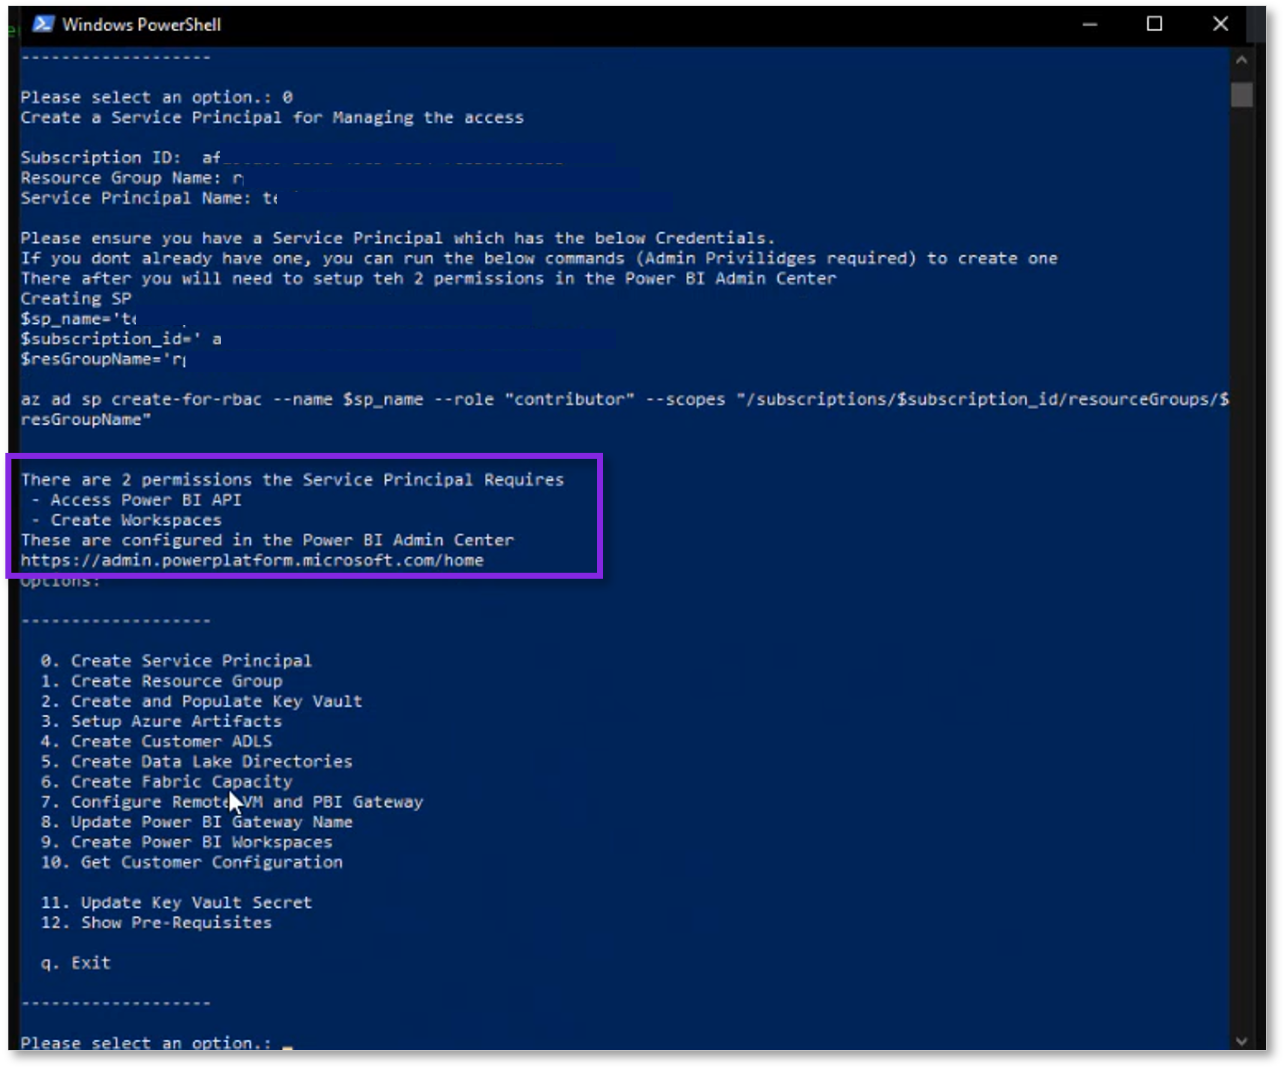The image size is (1284, 1068).
Task: Click 'Resource Group Name:' line
Action: 131,178
